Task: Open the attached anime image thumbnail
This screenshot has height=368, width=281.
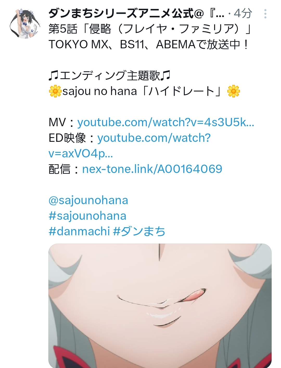Action: pyautogui.click(x=160, y=306)
